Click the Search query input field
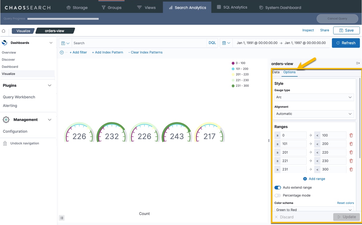This screenshot has height=225, width=362. [139, 43]
